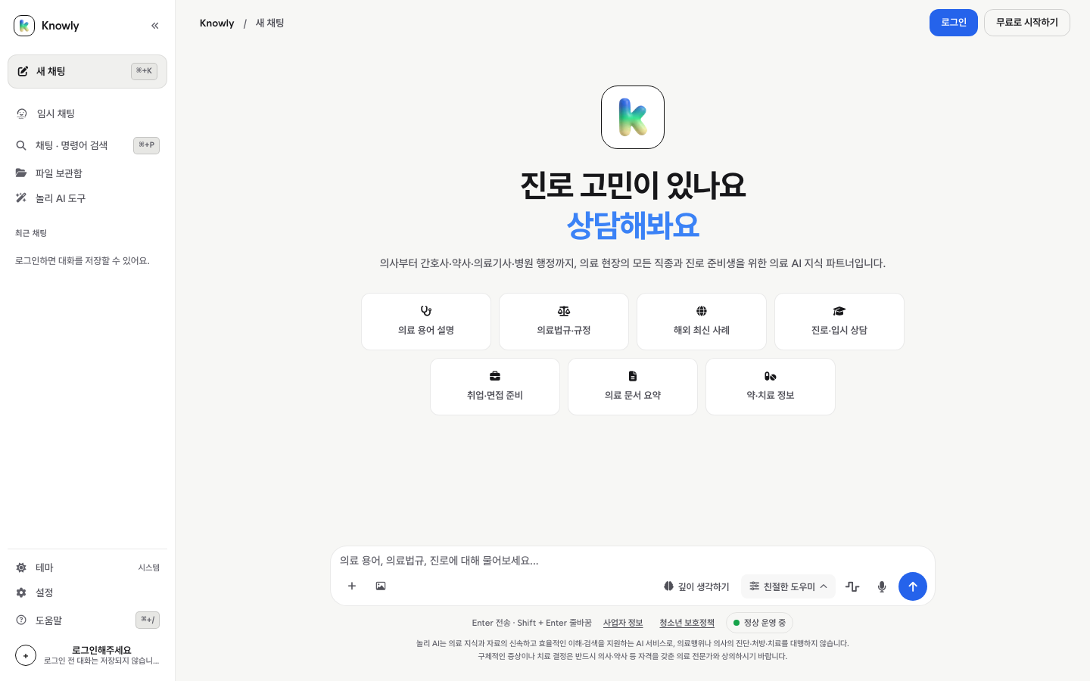
Task: Click the blue send arrow button
Action: pos(913,586)
